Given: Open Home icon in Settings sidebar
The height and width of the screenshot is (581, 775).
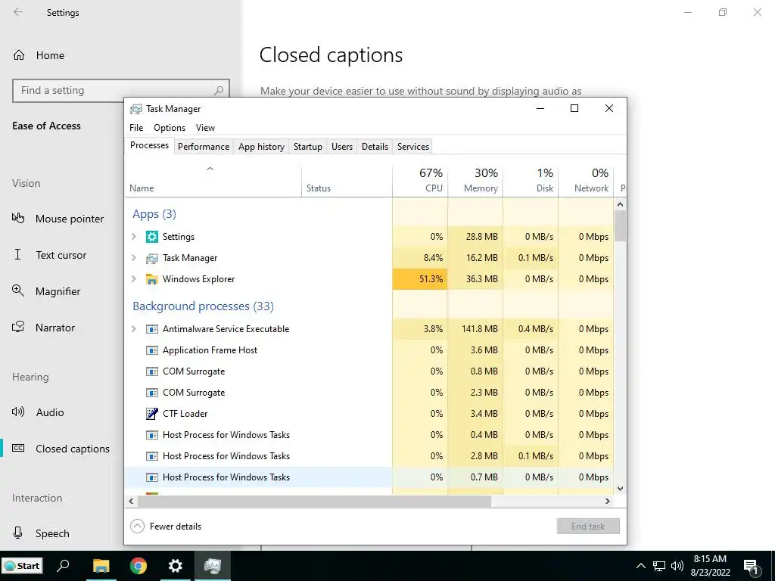Looking at the screenshot, I should pyautogui.click(x=19, y=54).
